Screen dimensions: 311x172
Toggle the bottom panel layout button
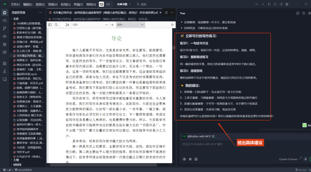(x=275, y=4)
